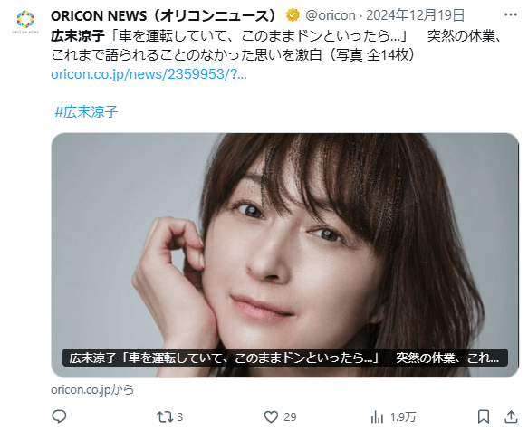This screenshot has width=528, height=430.
Task: Click the like count 29
Action: (x=290, y=417)
